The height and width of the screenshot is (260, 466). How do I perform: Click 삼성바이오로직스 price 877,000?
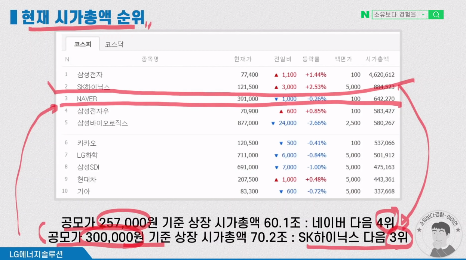(x=248, y=123)
